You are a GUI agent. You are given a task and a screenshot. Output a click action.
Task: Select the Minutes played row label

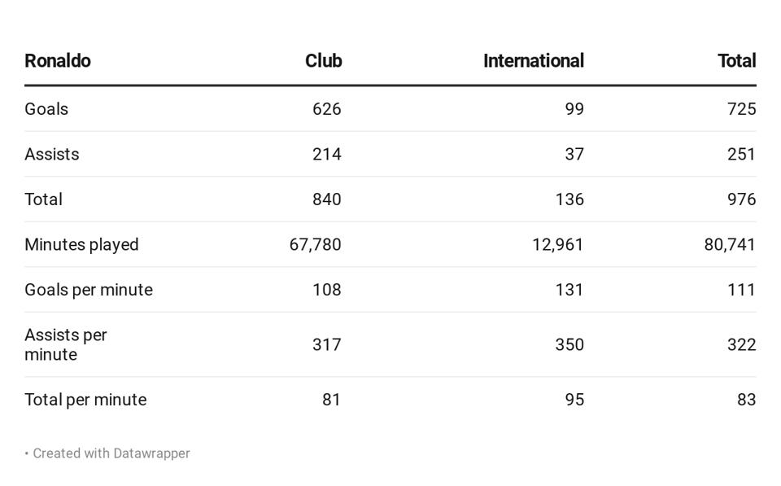(81, 245)
